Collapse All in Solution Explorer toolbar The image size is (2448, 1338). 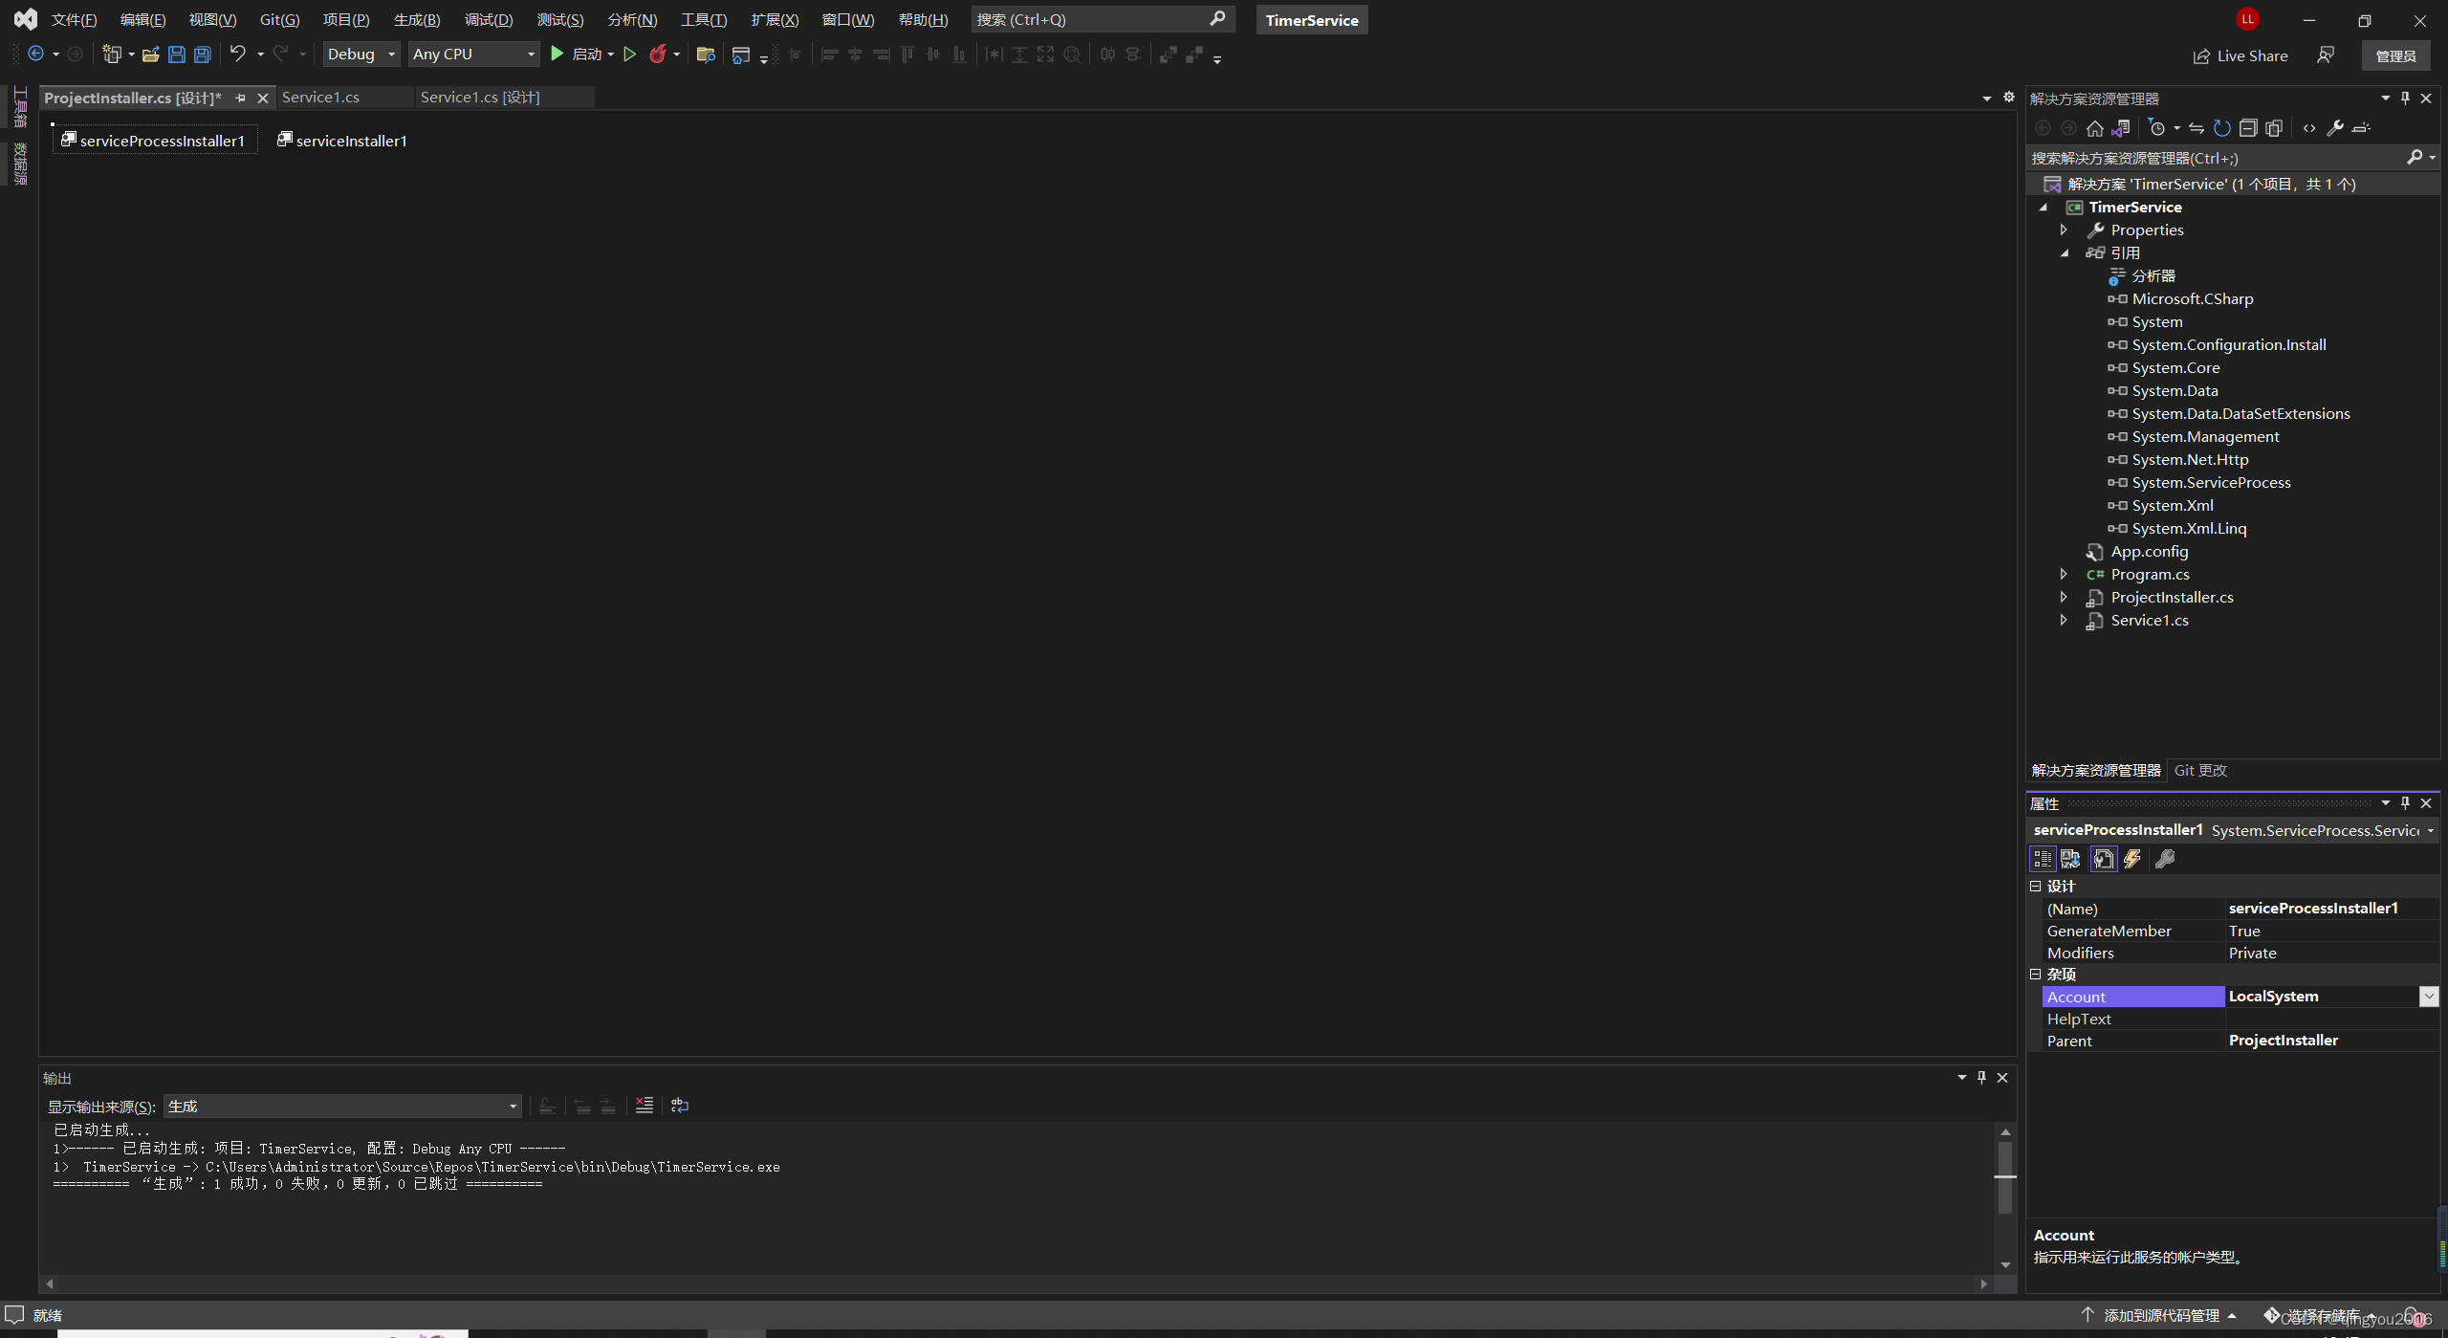pyautogui.click(x=2248, y=128)
